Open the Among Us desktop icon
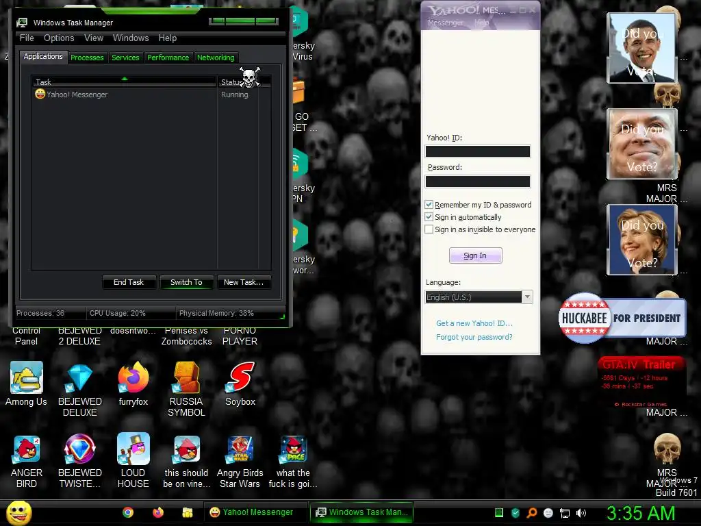Image resolution: width=701 pixels, height=526 pixels. tap(27, 384)
